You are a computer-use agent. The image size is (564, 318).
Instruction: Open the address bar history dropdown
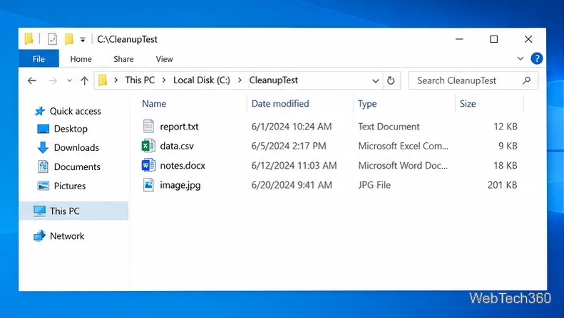pyautogui.click(x=376, y=81)
